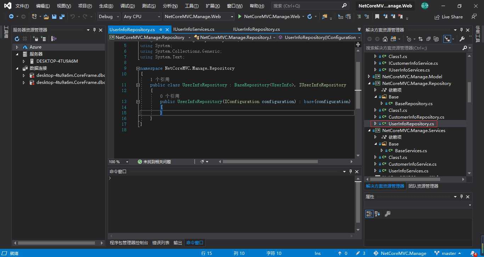Click the search box 搜索 (Ctrl+Q)
The image size is (484, 257).
click(x=310, y=6)
